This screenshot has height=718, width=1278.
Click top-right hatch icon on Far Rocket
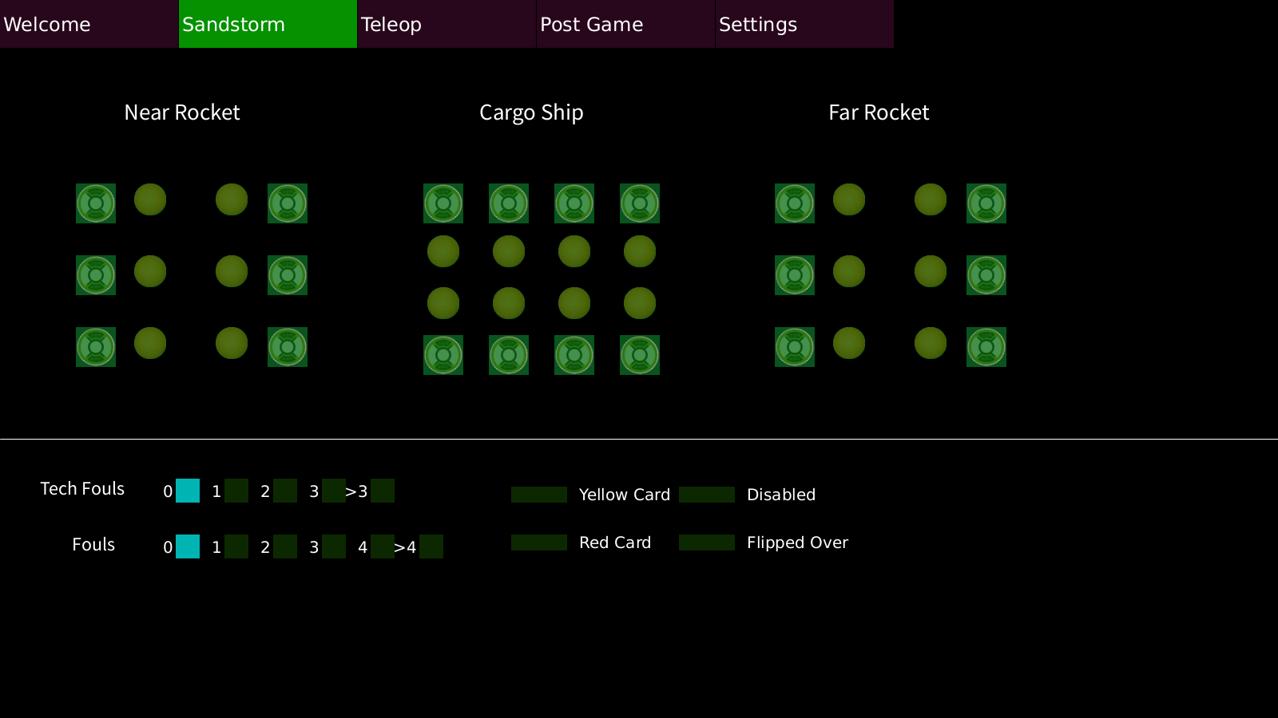coord(986,203)
